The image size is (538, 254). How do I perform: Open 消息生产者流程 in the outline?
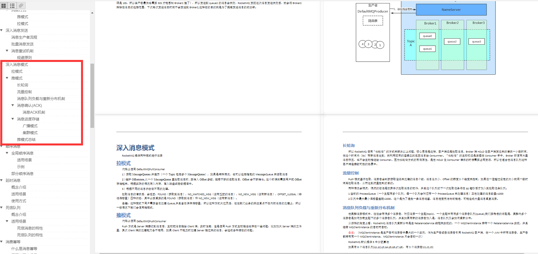click(x=24, y=37)
